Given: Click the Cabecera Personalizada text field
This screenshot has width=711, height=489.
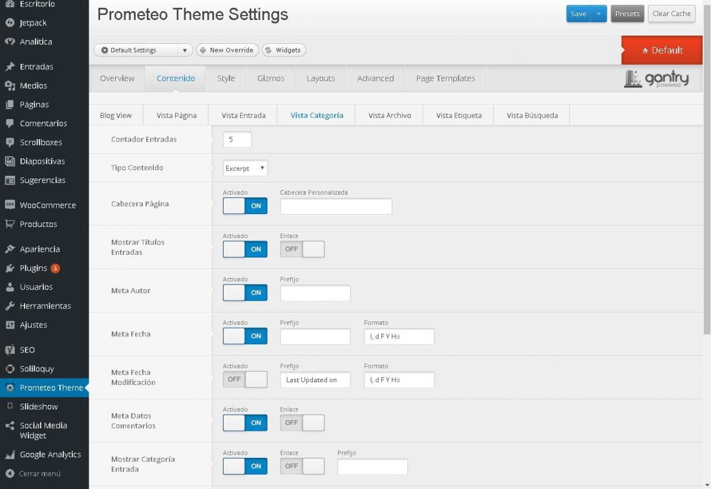Looking at the screenshot, I should pyautogui.click(x=336, y=206).
